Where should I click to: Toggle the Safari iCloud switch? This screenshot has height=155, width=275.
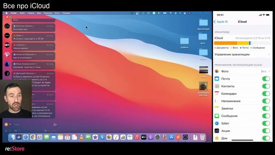pos(266,124)
